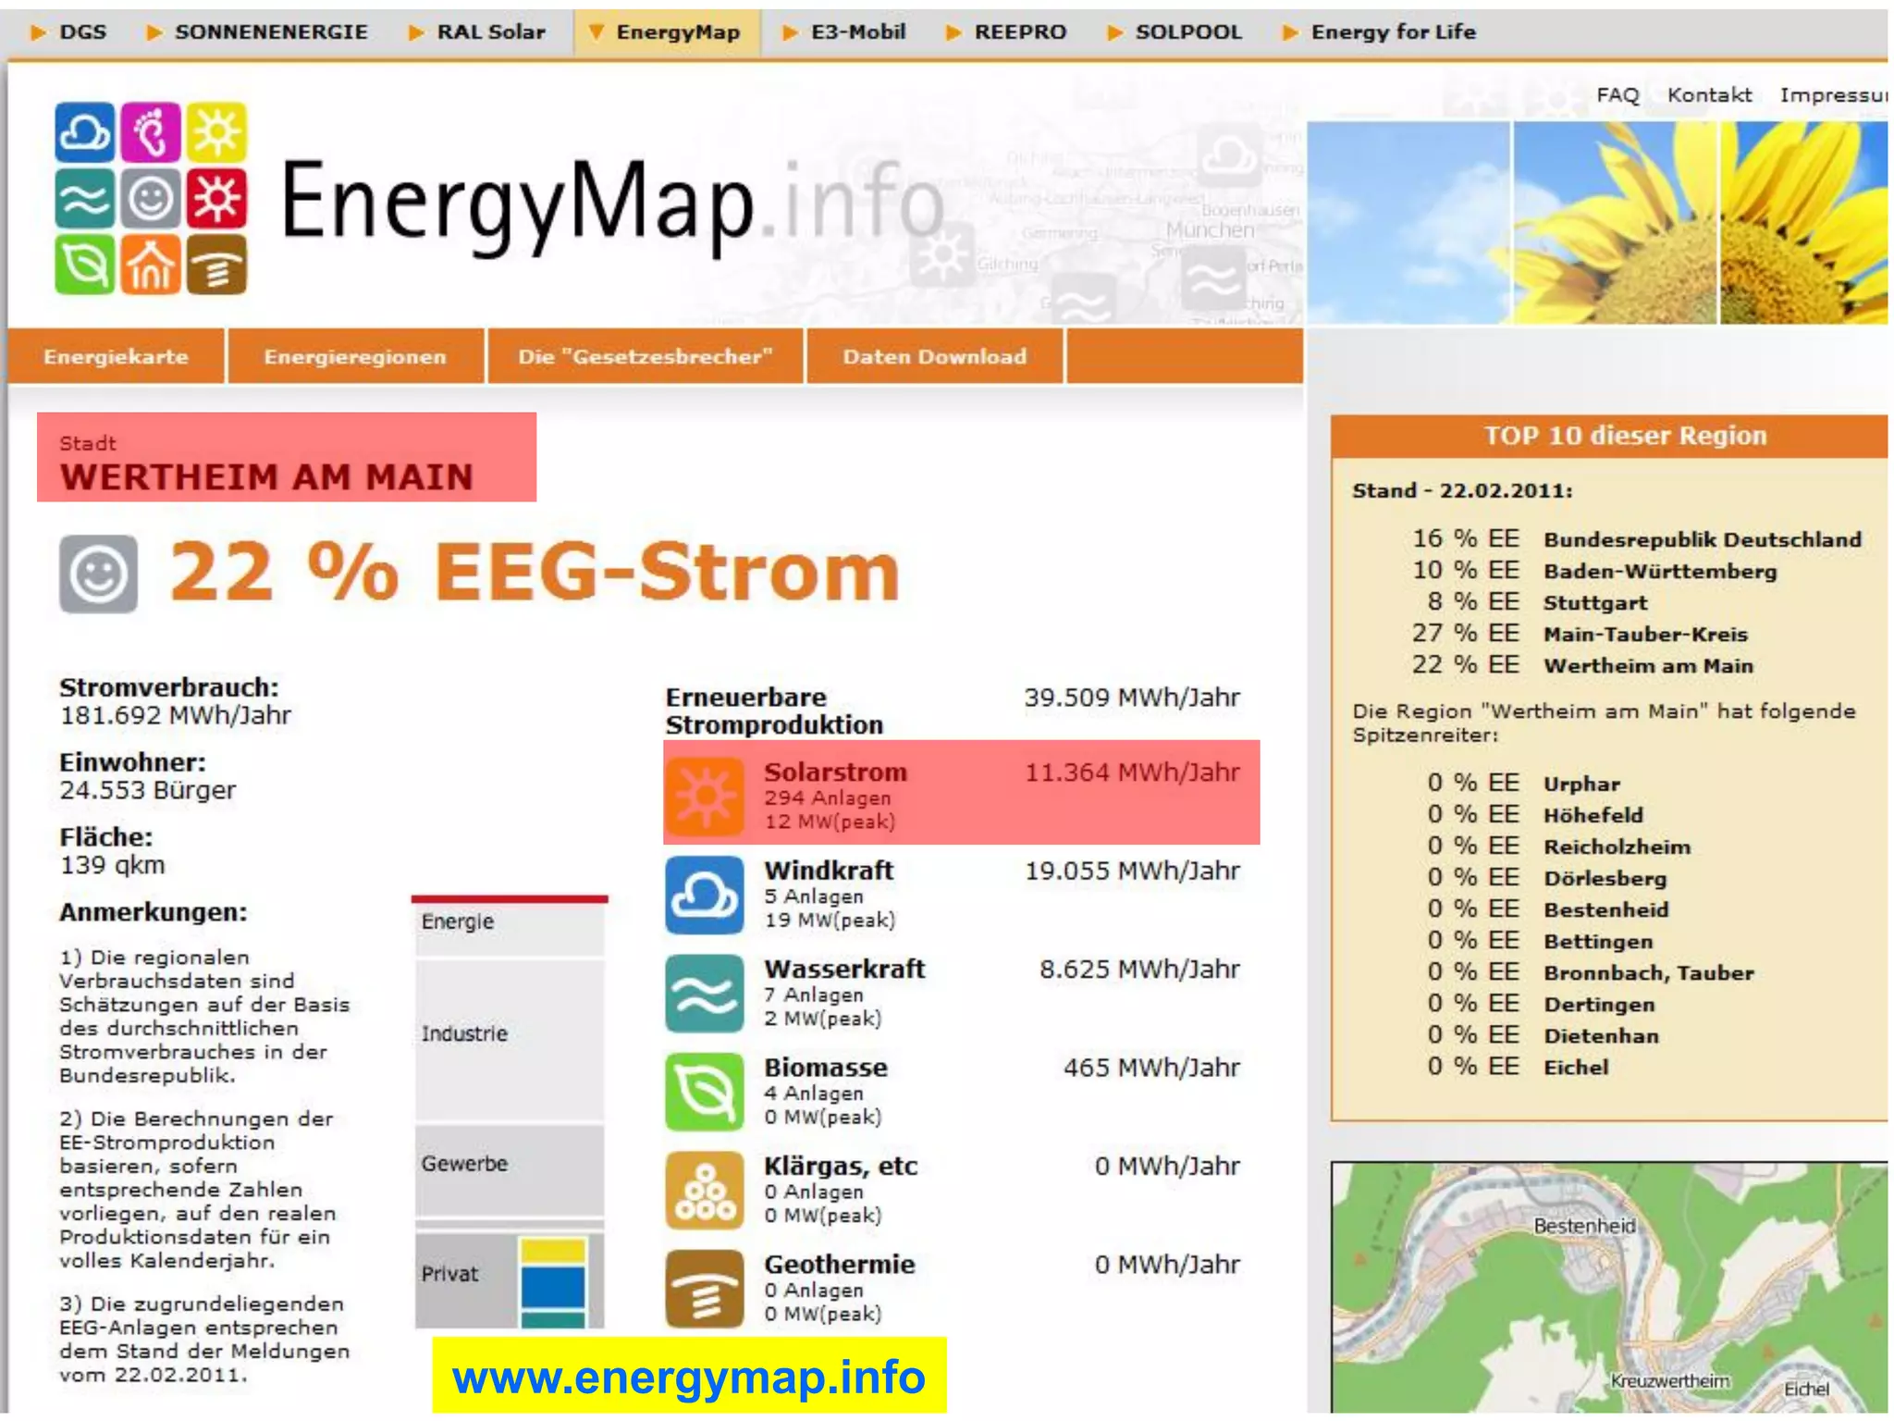The height and width of the screenshot is (1421, 1894).
Task: Click the Wasserkraft heading text
Action: [844, 969]
